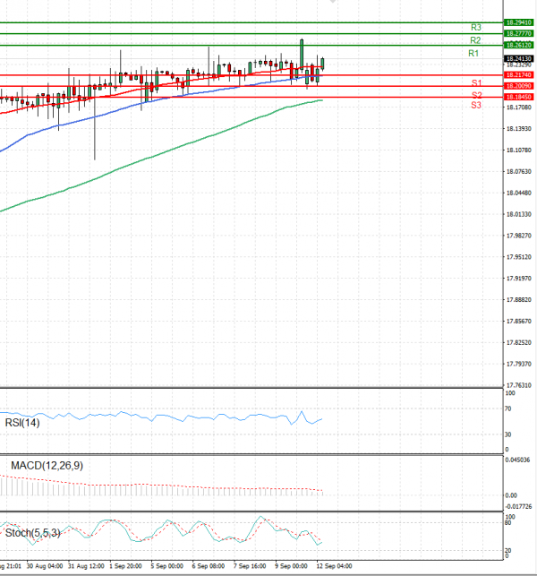The height and width of the screenshot is (576, 537).
Task: Click the S3 support label
Action: pyautogui.click(x=476, y=106)
